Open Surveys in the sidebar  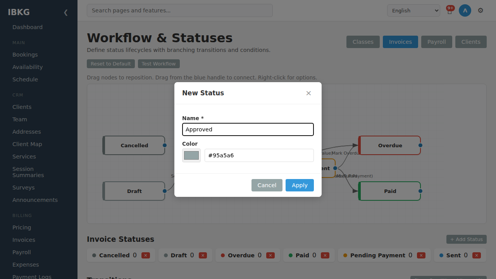pos(23,188)
